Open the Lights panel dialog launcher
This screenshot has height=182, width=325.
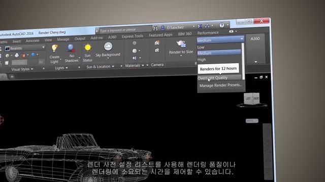tap(79, 67)
